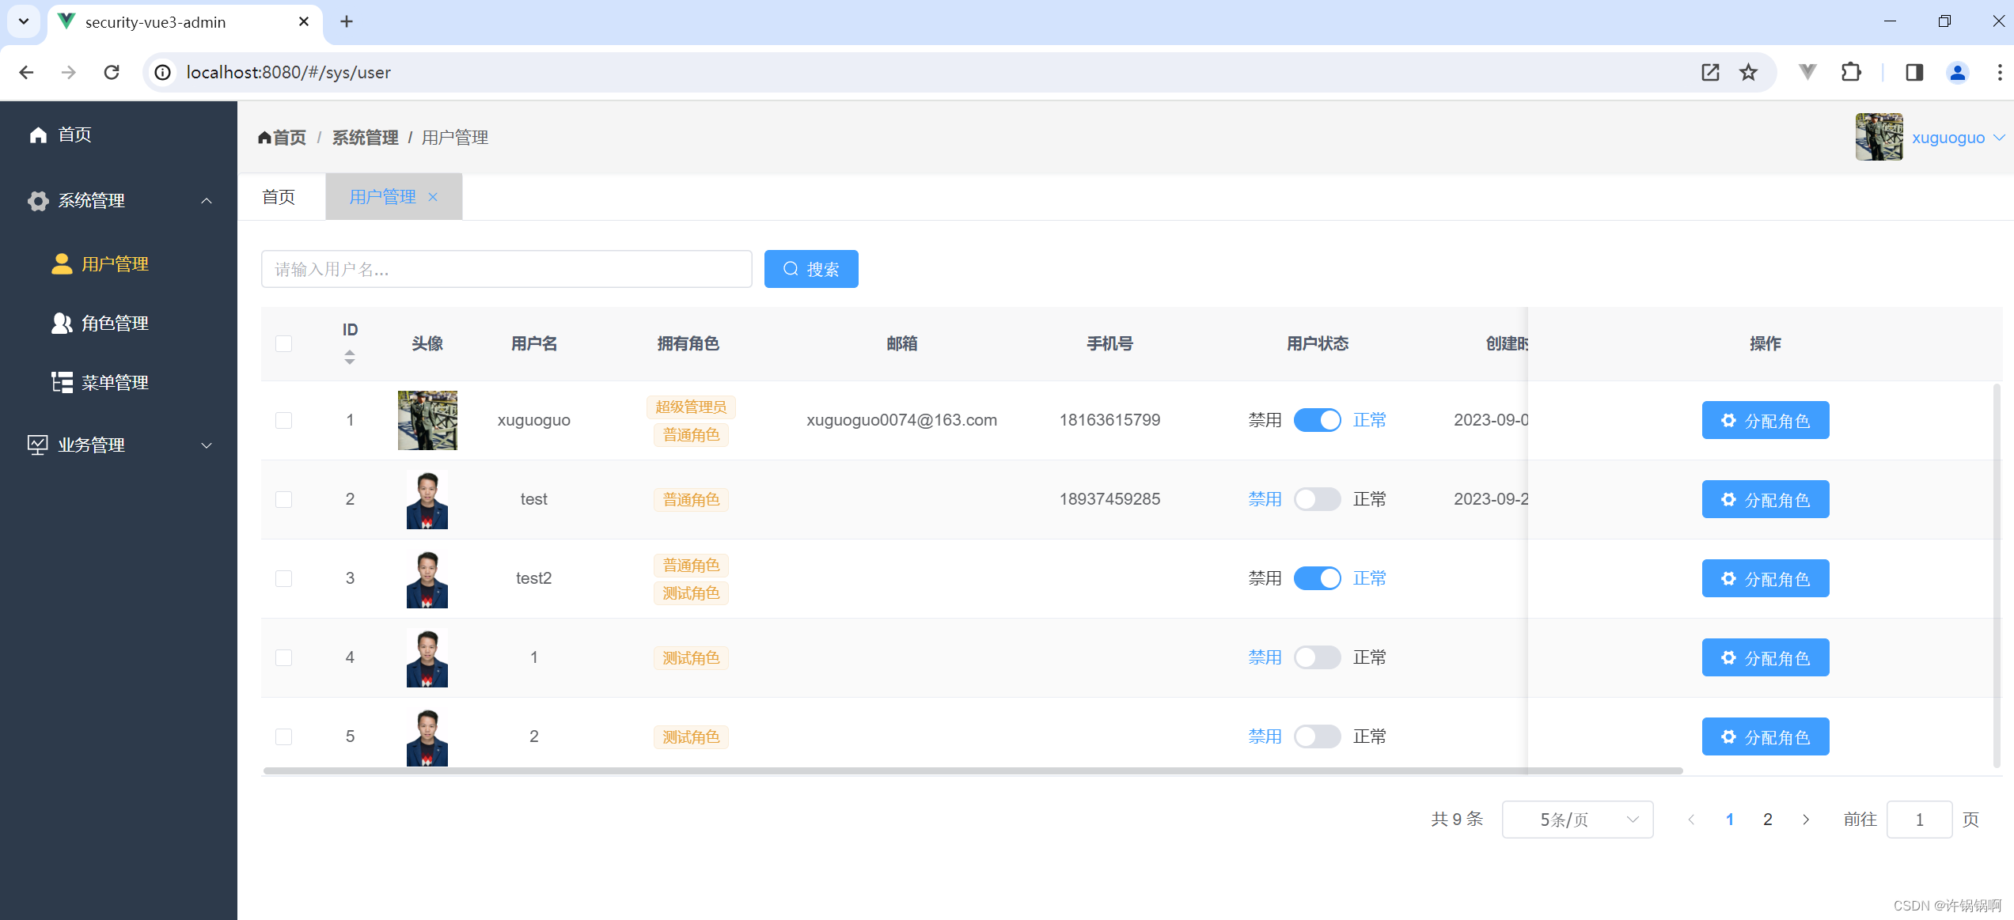
Task: Click xuguoguo's avatar in the table row
Action: pos(427,420)
